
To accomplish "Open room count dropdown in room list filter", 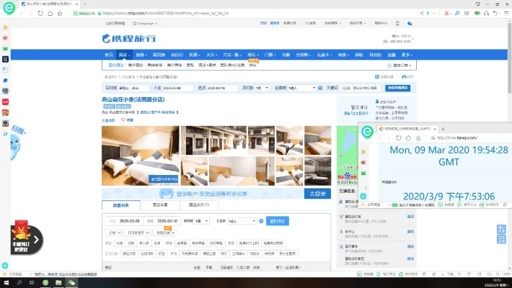I will coord(201,221).
